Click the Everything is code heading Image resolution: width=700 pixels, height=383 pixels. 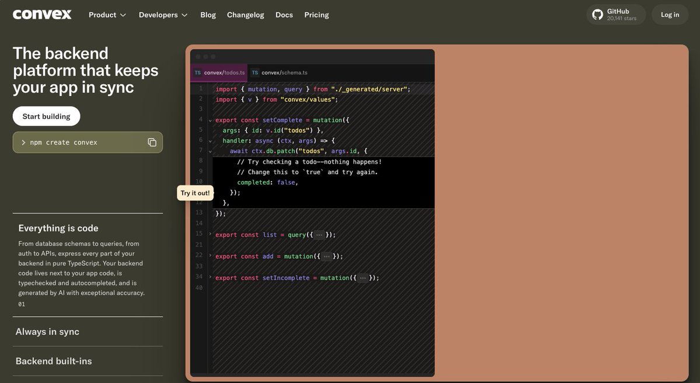pos(58,228)
